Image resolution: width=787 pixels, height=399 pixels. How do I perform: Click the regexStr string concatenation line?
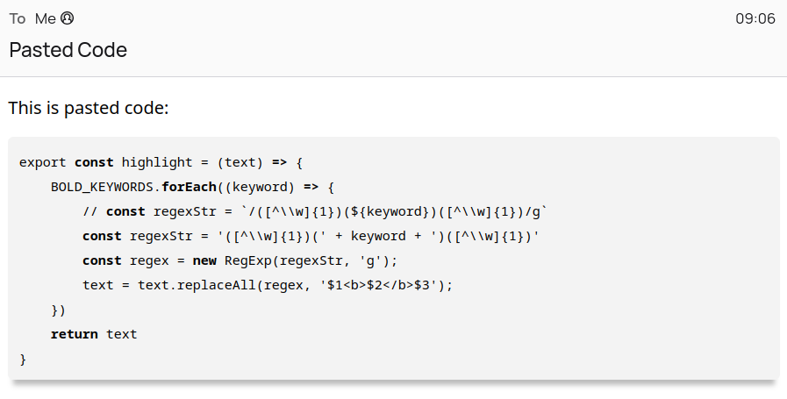(x=311, y=237)
